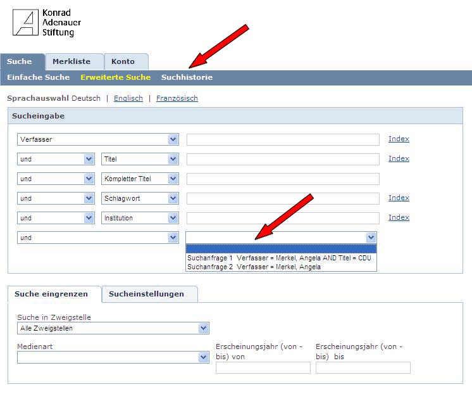This screenshot has height=394, width=472.
Task: Type in the Kompletter Titel search field
Action: point(283,179)
